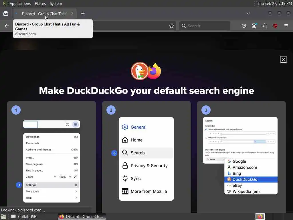
Task: Click the Firefox workspace switcher thumbnail
Action: click(260, 217)
